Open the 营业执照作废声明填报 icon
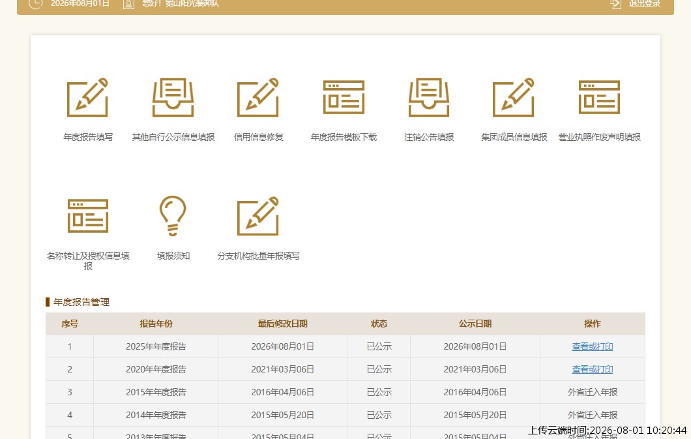This screenshot has height=439, width=691. tap(599, 97)
